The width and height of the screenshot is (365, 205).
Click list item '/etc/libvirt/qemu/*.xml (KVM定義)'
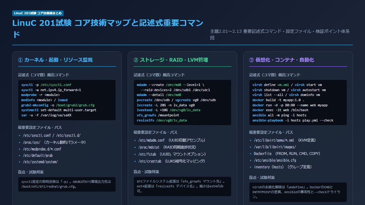[285, 140]
